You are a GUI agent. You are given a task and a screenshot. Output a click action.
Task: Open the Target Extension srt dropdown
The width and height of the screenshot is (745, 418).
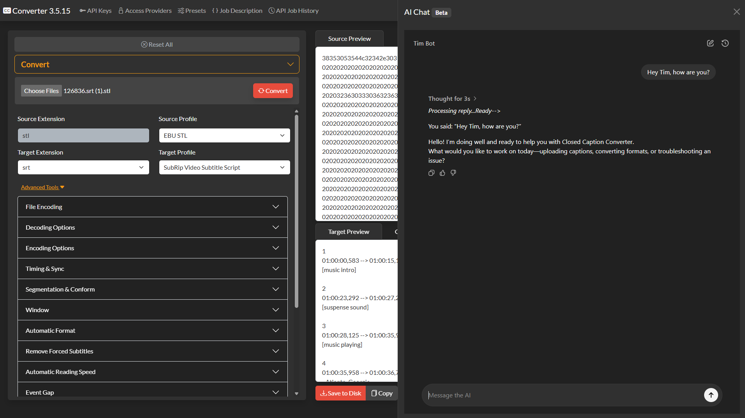coord(83,167)
